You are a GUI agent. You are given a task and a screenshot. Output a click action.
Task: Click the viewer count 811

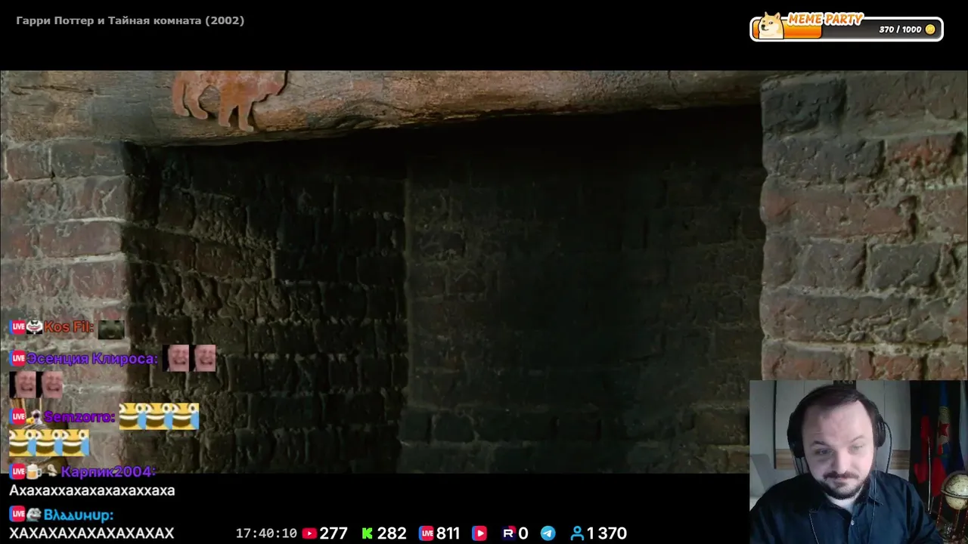(x=448, y=533)
